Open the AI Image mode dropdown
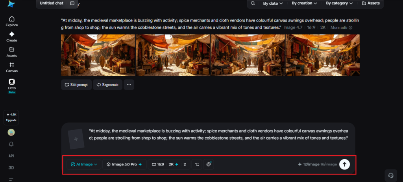The image size is (403, 182). click(84, 164)
